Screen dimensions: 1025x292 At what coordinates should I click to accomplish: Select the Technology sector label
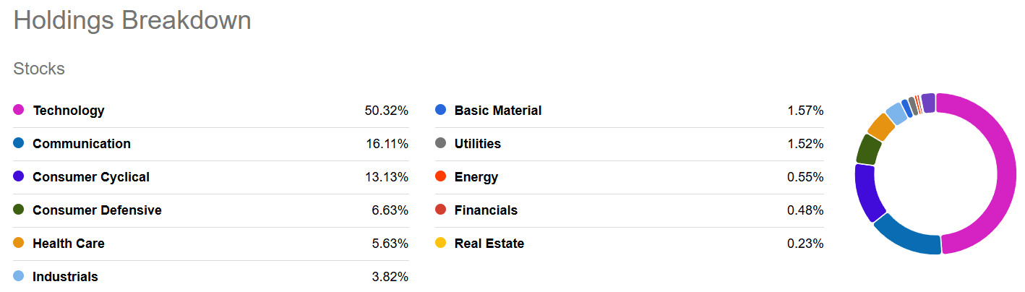69,111
